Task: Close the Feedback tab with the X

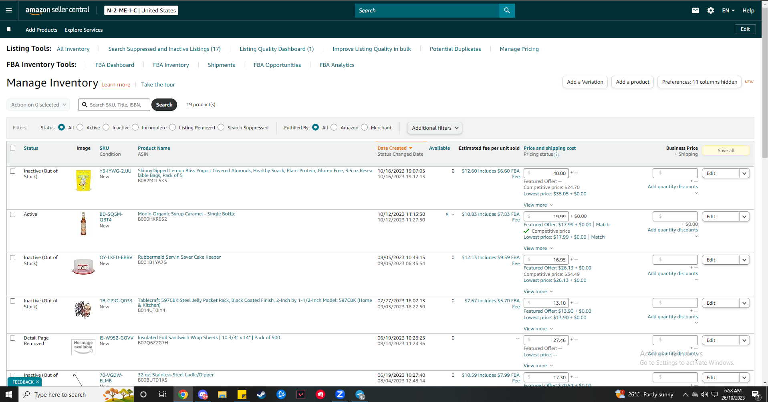Action: pos(37,382)
